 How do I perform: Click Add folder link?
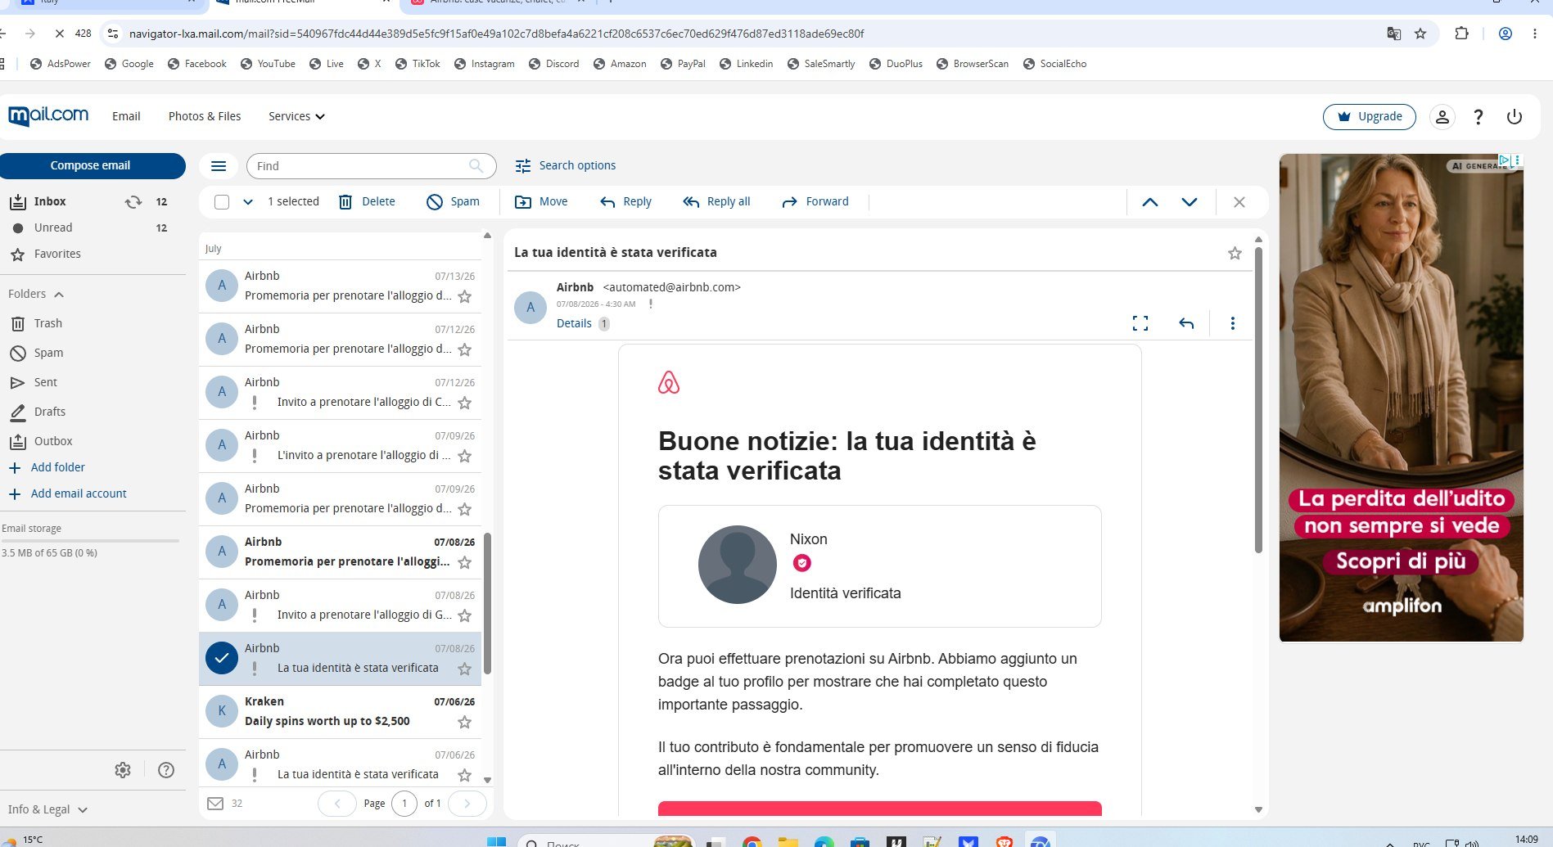(57, 467)
